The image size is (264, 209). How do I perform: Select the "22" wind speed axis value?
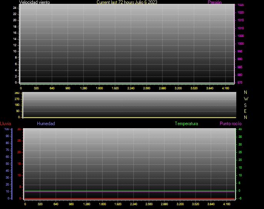pos(15,14)
